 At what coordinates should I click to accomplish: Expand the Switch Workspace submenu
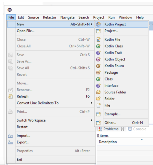[92, 120]
